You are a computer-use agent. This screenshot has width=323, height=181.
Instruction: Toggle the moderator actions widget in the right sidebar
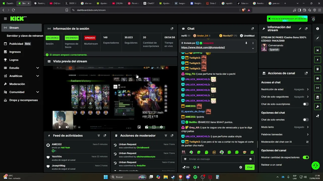click(317, 69)
